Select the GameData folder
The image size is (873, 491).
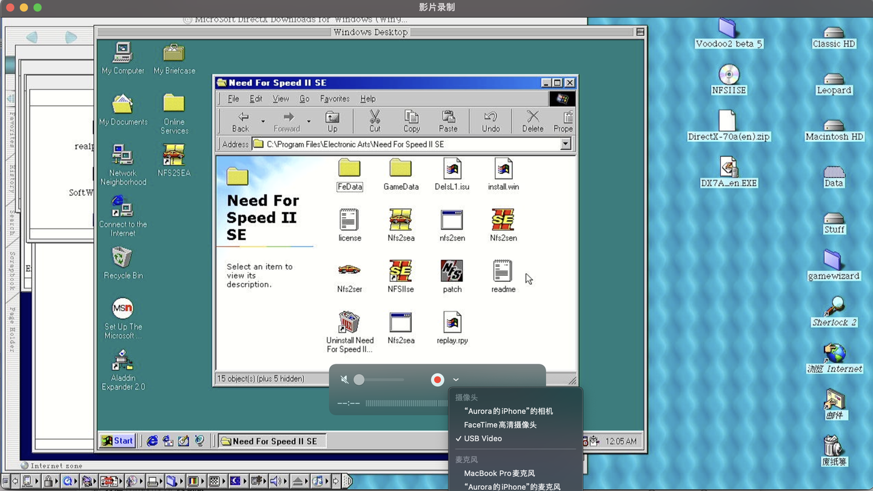(x=401, y=174)
